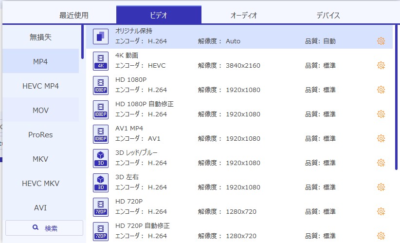Click the エンコーダ: HEVC text
Viewport: 400px width, 243px height.
point(140,65)
